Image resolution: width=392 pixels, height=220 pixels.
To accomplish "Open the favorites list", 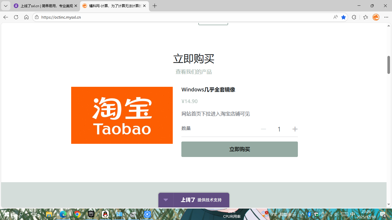I will (x=366, y=17).
